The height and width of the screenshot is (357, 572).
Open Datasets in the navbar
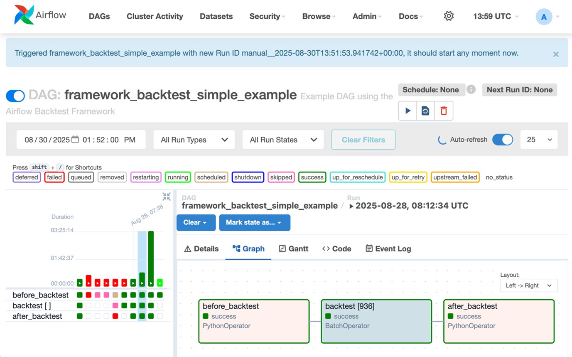(x=216, y=17)
